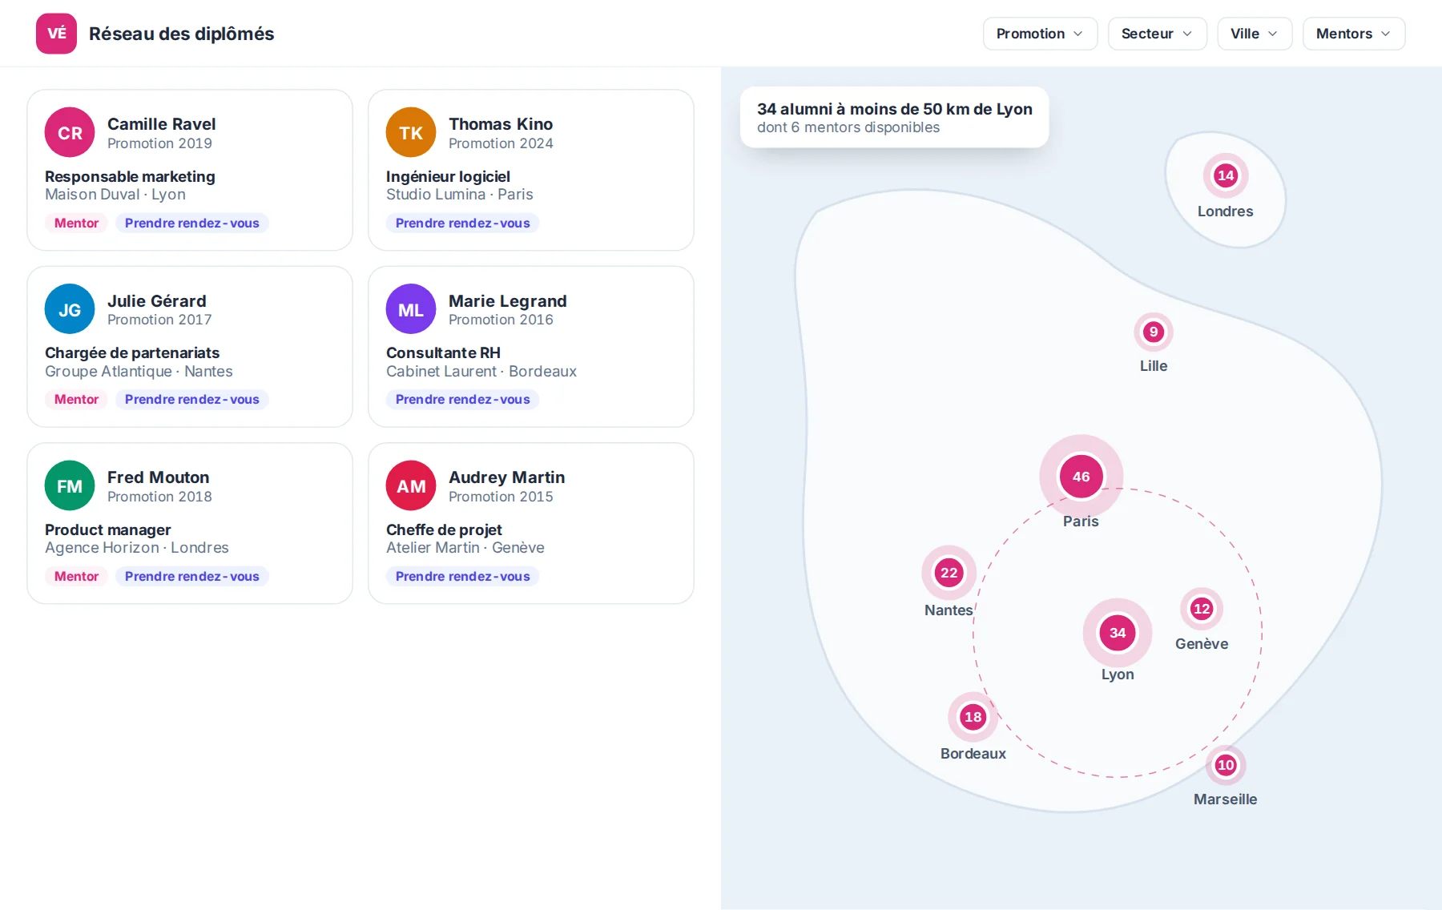The width and height of the screenshot is (1442, 910).
Task: Click the name Audrey Martin
Action: pyautogui.click(x=507, y=477)
